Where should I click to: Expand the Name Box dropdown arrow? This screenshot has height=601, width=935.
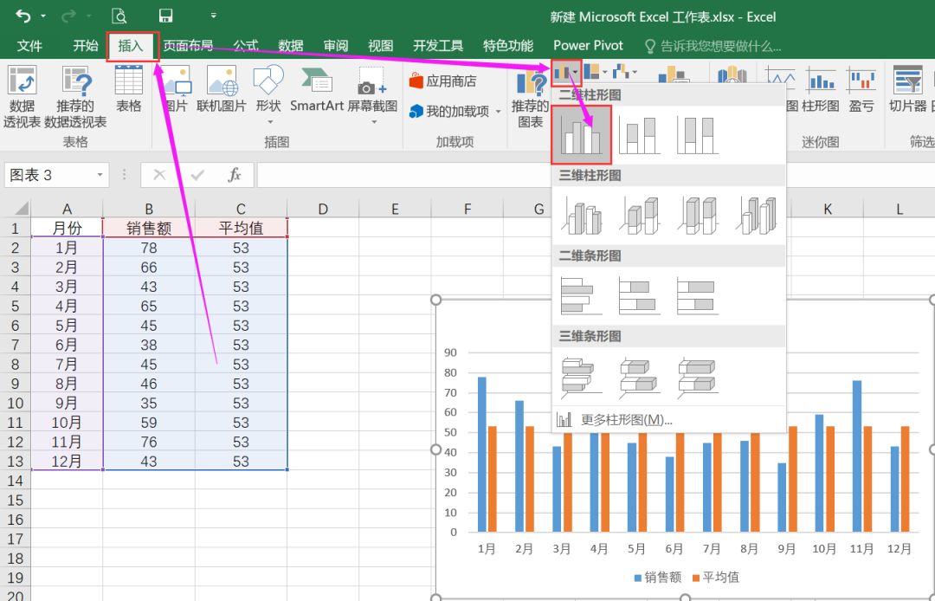pyautogui.click(x=100, y=175)
